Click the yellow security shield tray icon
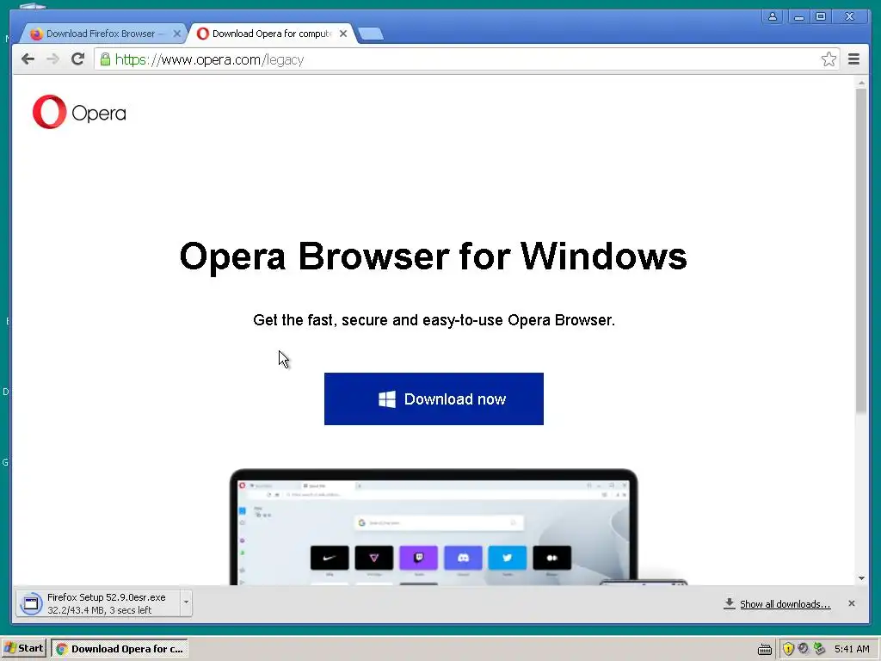This screenshot has height=661, width=881. (788, 649)
